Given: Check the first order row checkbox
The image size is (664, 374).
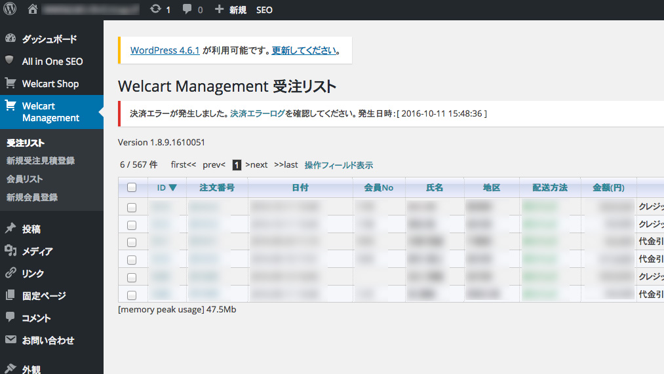Looking at the screenshot, I should pos(132,208).
